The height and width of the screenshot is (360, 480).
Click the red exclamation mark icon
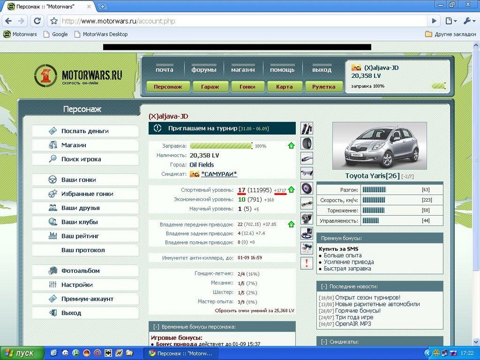307,263
